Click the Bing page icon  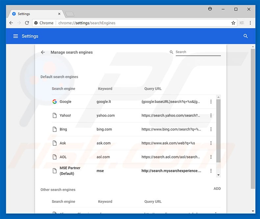55,129
